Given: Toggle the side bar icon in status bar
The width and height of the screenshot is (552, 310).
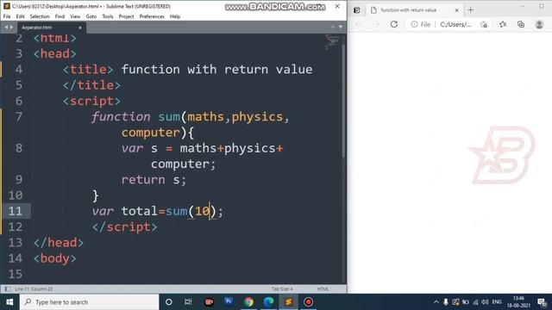Looking at the screenshot, I should (x=8, y=289).
